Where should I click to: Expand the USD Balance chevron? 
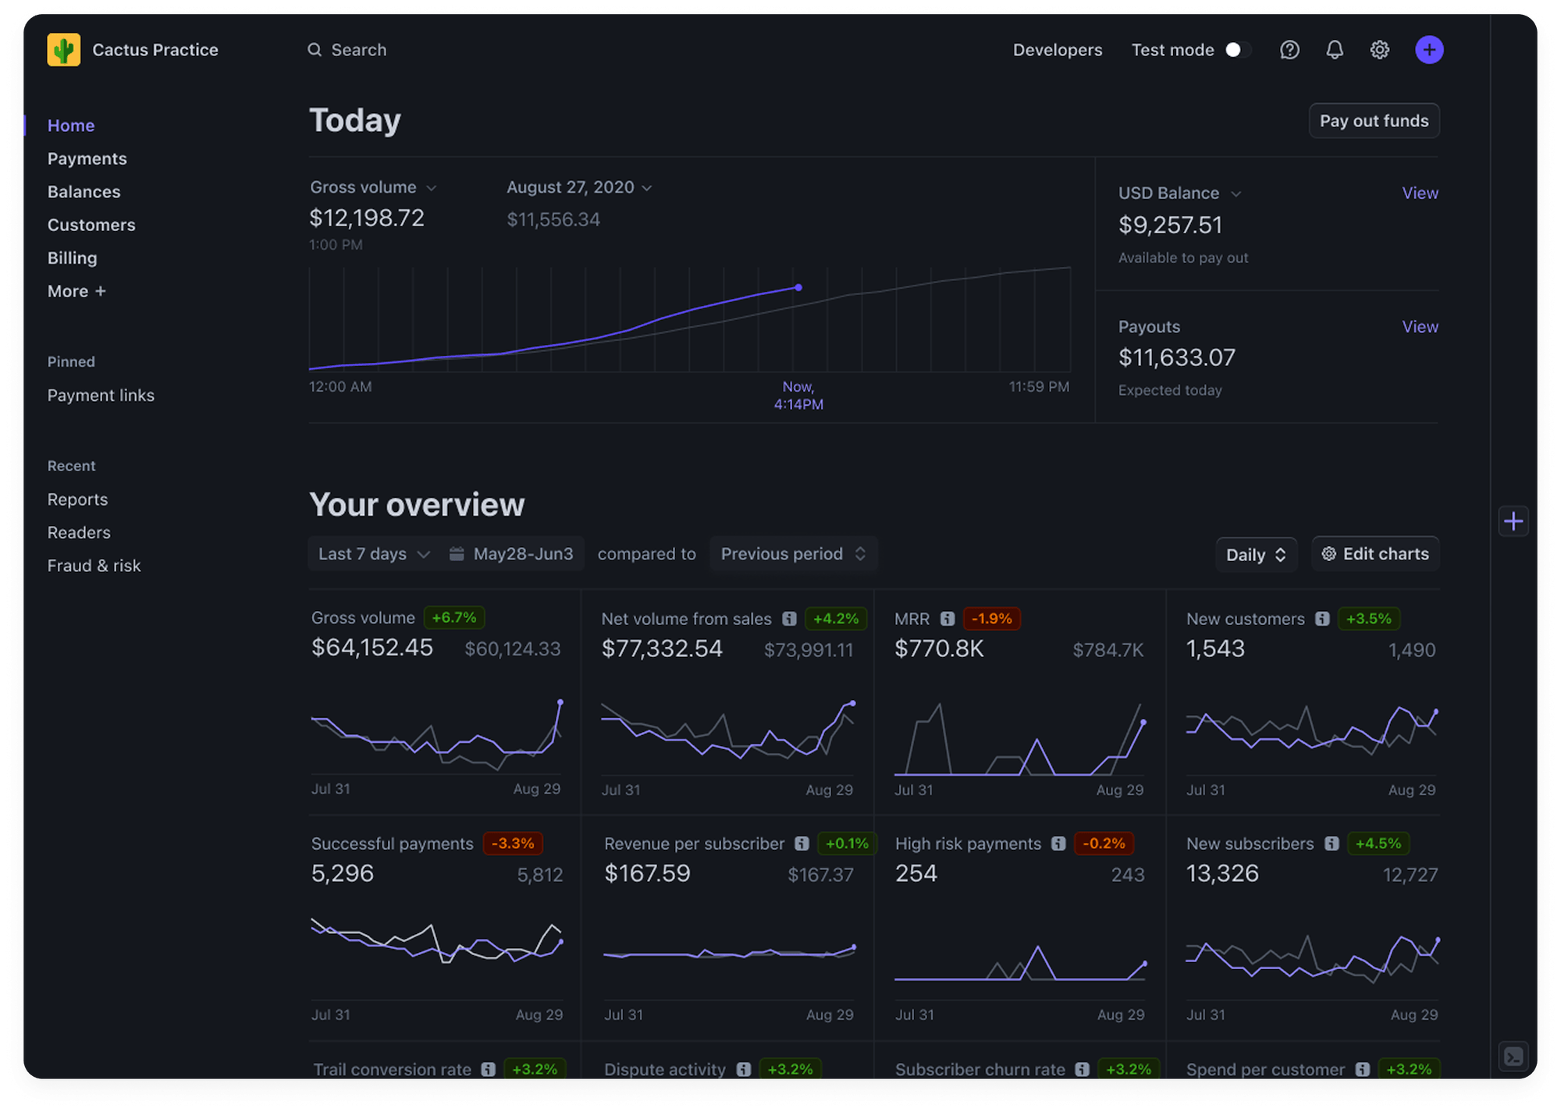pos(1237,193)
